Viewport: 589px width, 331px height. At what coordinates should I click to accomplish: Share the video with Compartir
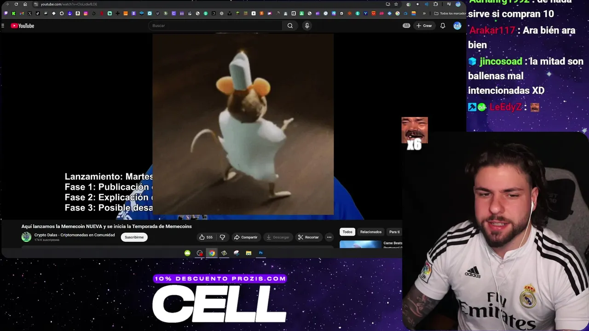[246, 237]
